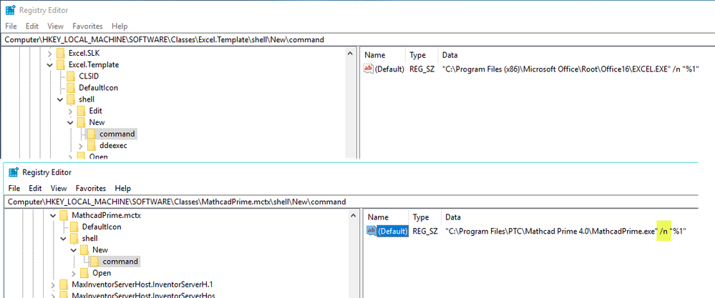Open Favorites menu in top Registry Editor

point(87,26)
